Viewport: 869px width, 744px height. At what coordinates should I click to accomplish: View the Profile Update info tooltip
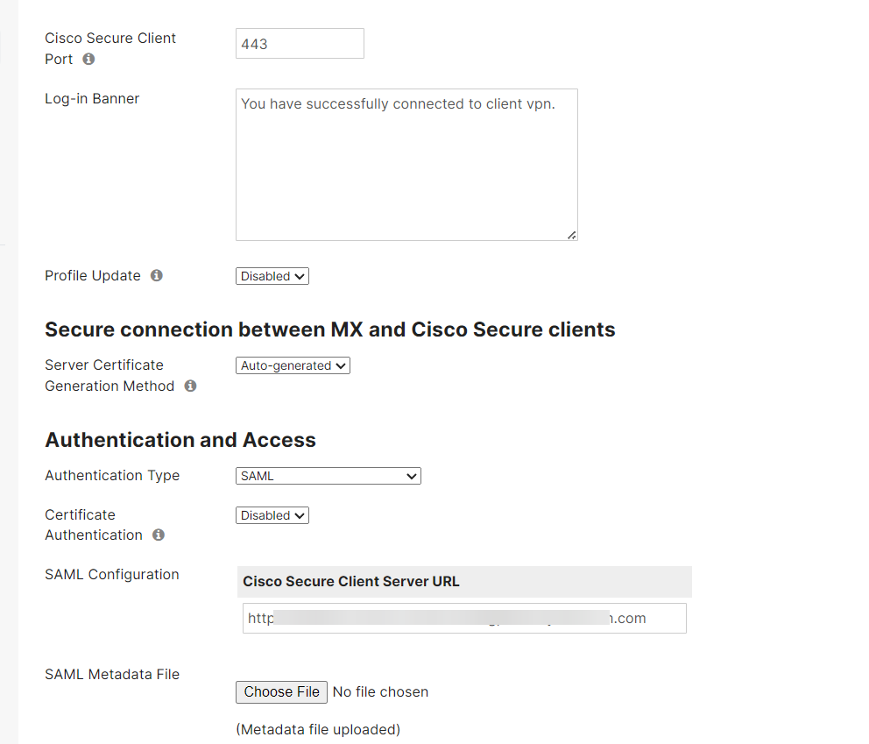[x=156, y=275]
